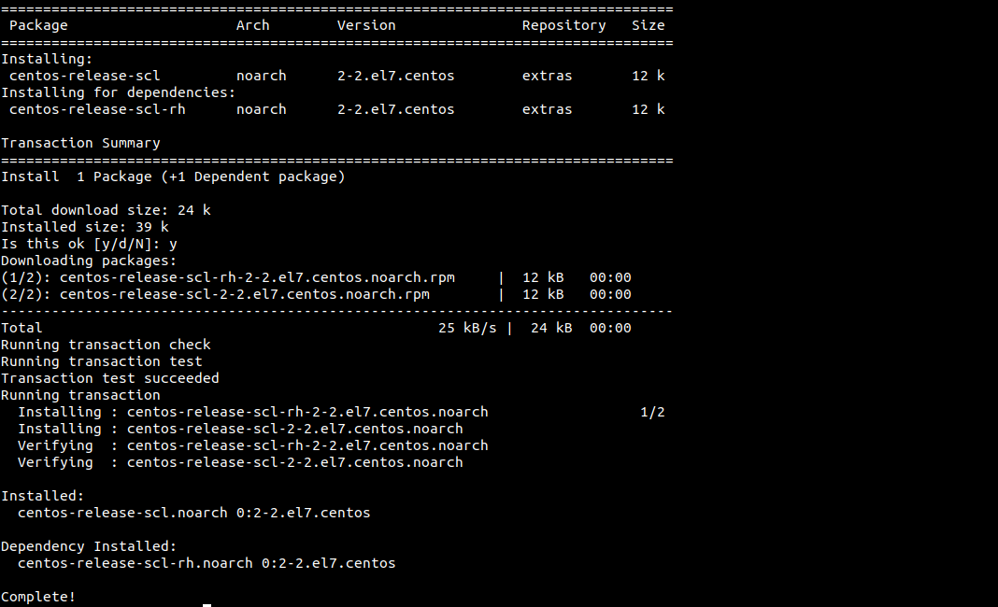Click 'Running transaction check' line
The image size is (998, 607).
click(x=106, y=345)
